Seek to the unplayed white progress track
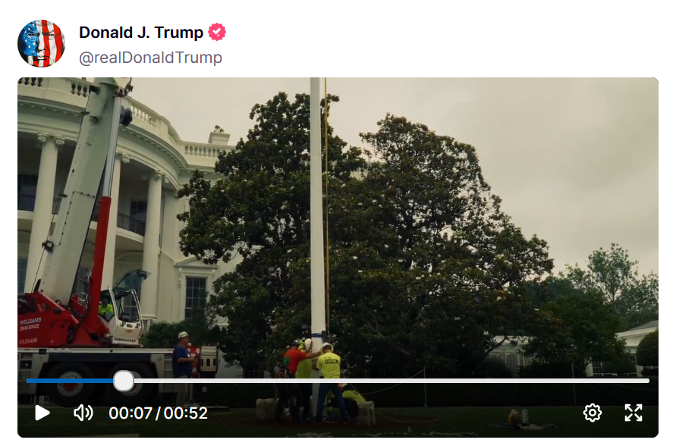676x446 pixels. coord(391,381)
